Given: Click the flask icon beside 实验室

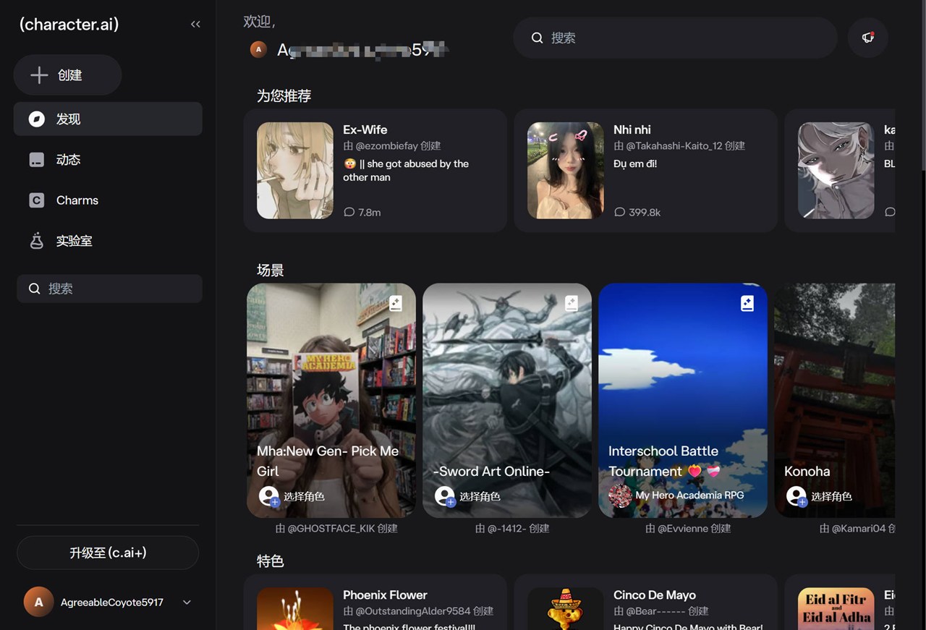Looking at the screenshot, I should tap(37, 241).
